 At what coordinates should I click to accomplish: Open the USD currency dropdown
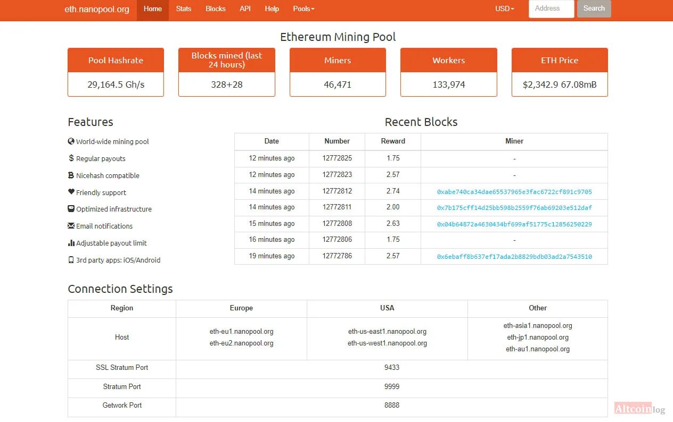point(505,9)
